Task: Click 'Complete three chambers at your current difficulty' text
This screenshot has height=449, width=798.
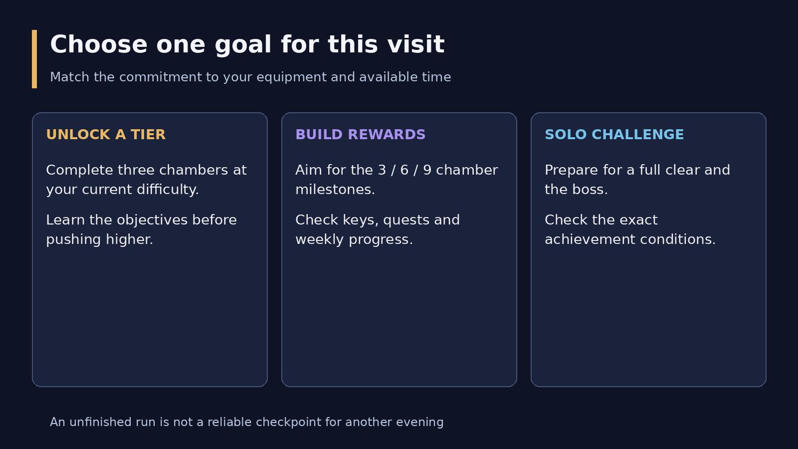Action: [x=147, y=180]
